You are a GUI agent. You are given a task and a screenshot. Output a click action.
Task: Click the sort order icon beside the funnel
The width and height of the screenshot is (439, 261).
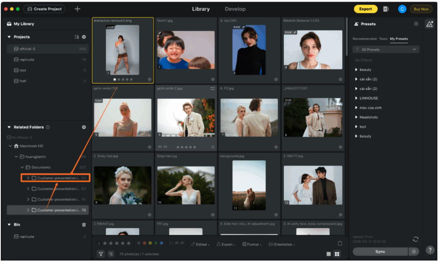pyautogui.click(x=111, y=254)
